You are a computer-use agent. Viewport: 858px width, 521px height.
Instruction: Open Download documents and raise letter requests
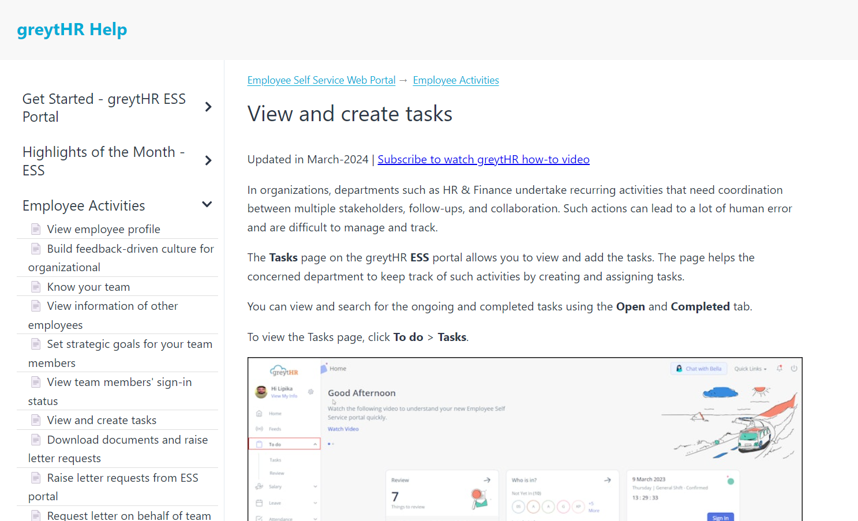(118, 449)
